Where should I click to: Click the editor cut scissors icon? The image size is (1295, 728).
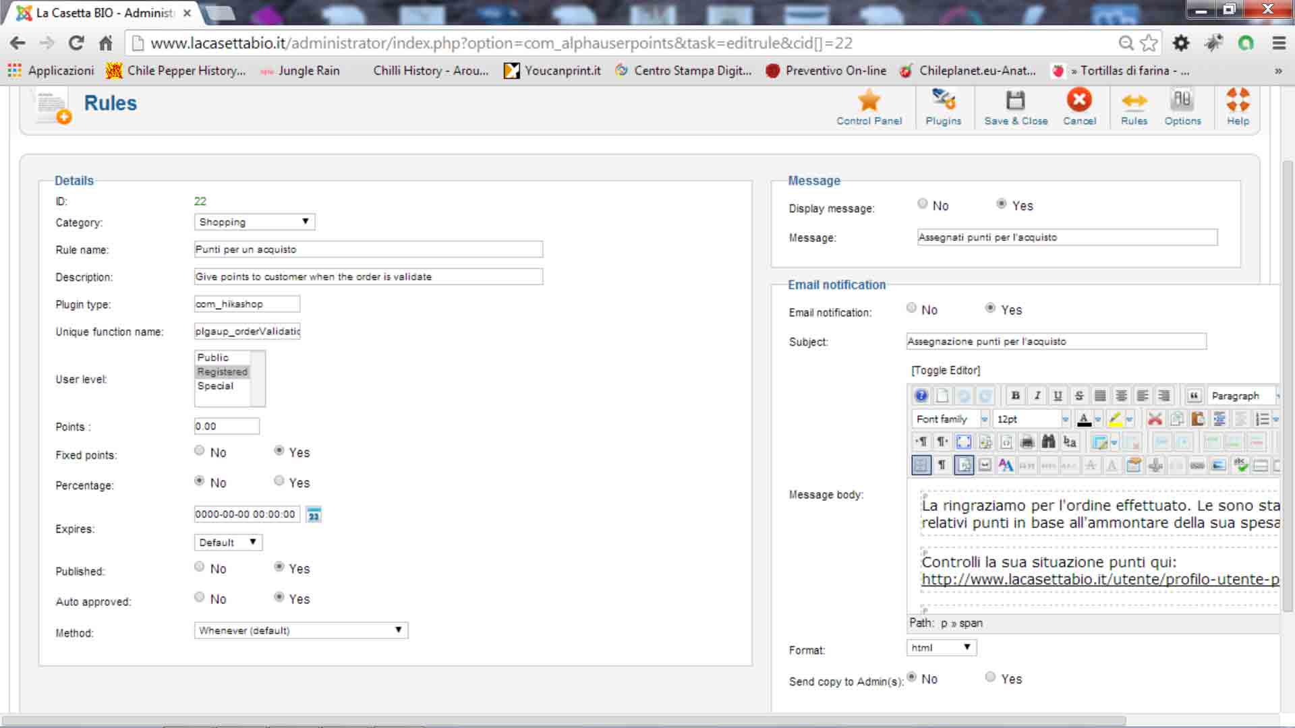(1155, 419)
